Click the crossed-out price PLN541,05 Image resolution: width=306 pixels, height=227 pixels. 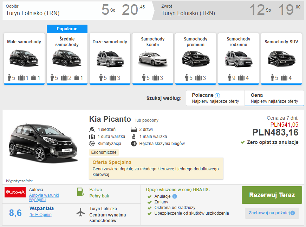tap(284, 125)
